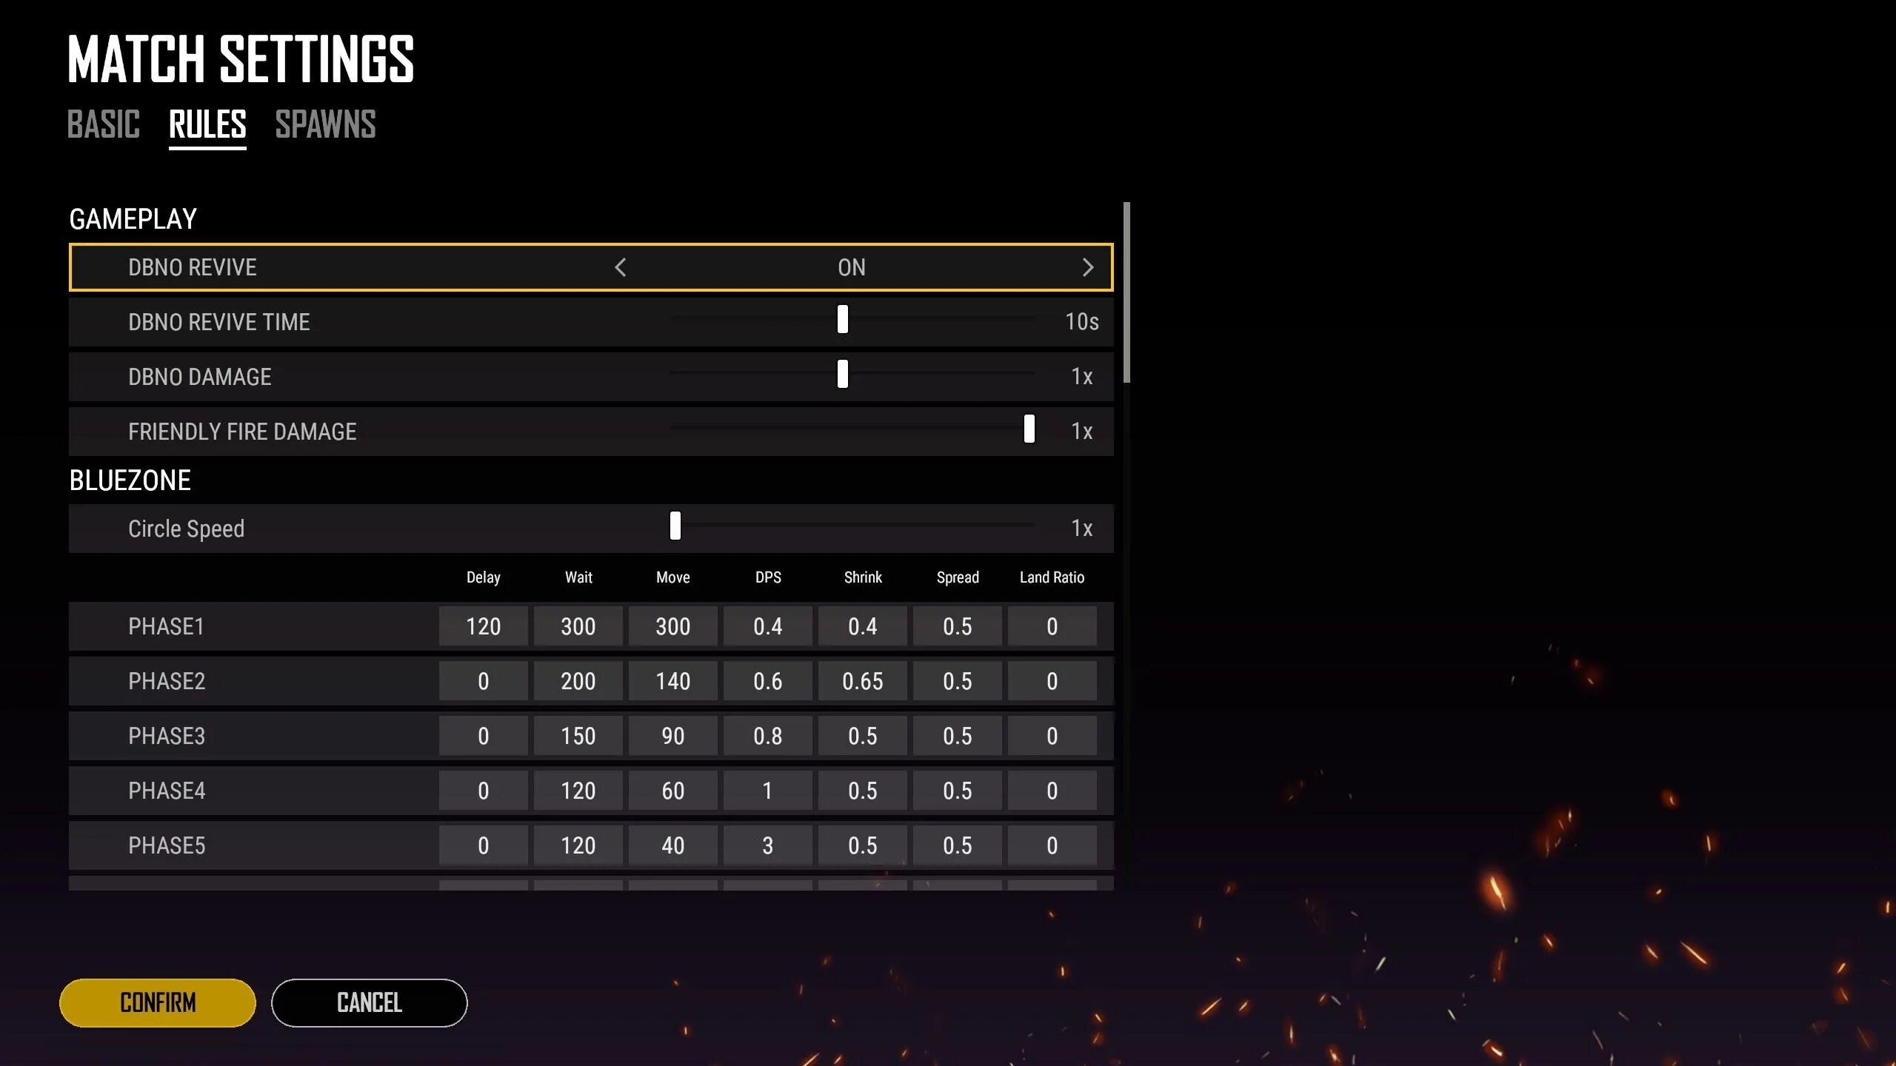This screenshot has width=1896, height=1066.
Task: Toggle DBNO REVIVE setting ON
Action: coord(853,266)
